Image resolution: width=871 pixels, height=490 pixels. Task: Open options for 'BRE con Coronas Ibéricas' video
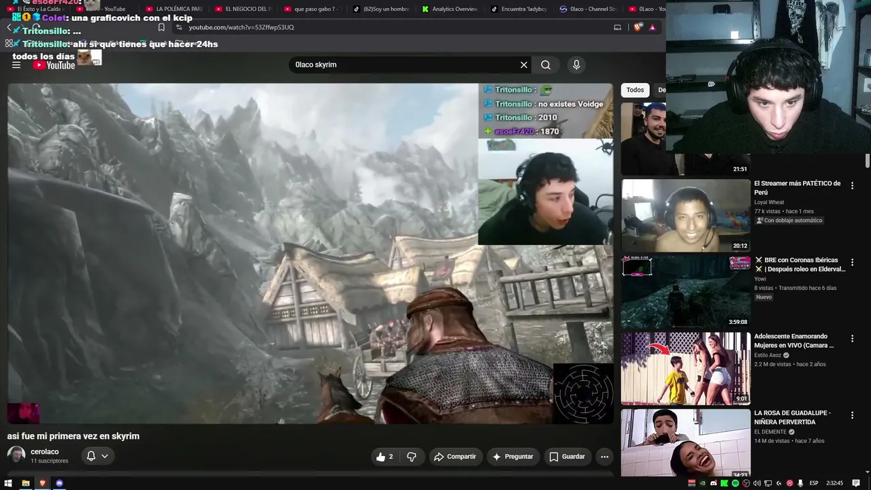(x=852, y=262)
